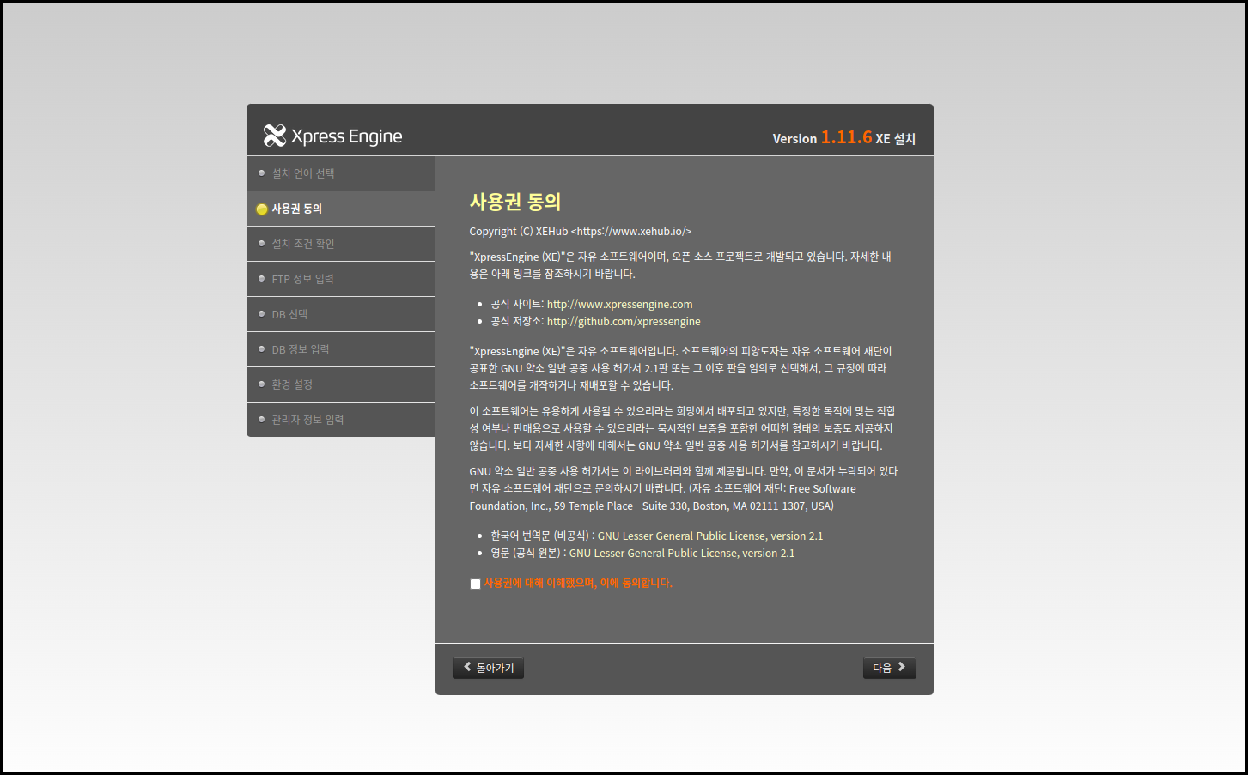
Task: Select the 관리자 정보 입력 step
Action: pyautogui.click(x=340, y=420)
